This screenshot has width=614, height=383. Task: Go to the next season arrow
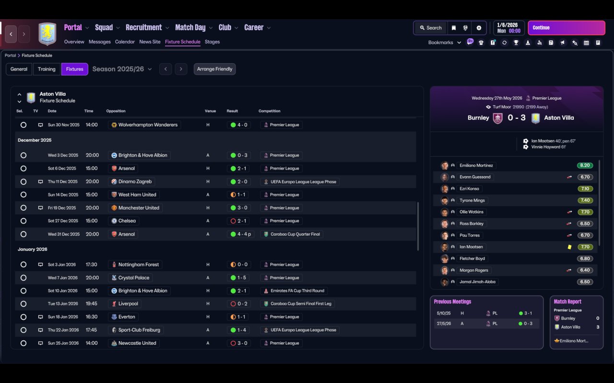point(181,69)
